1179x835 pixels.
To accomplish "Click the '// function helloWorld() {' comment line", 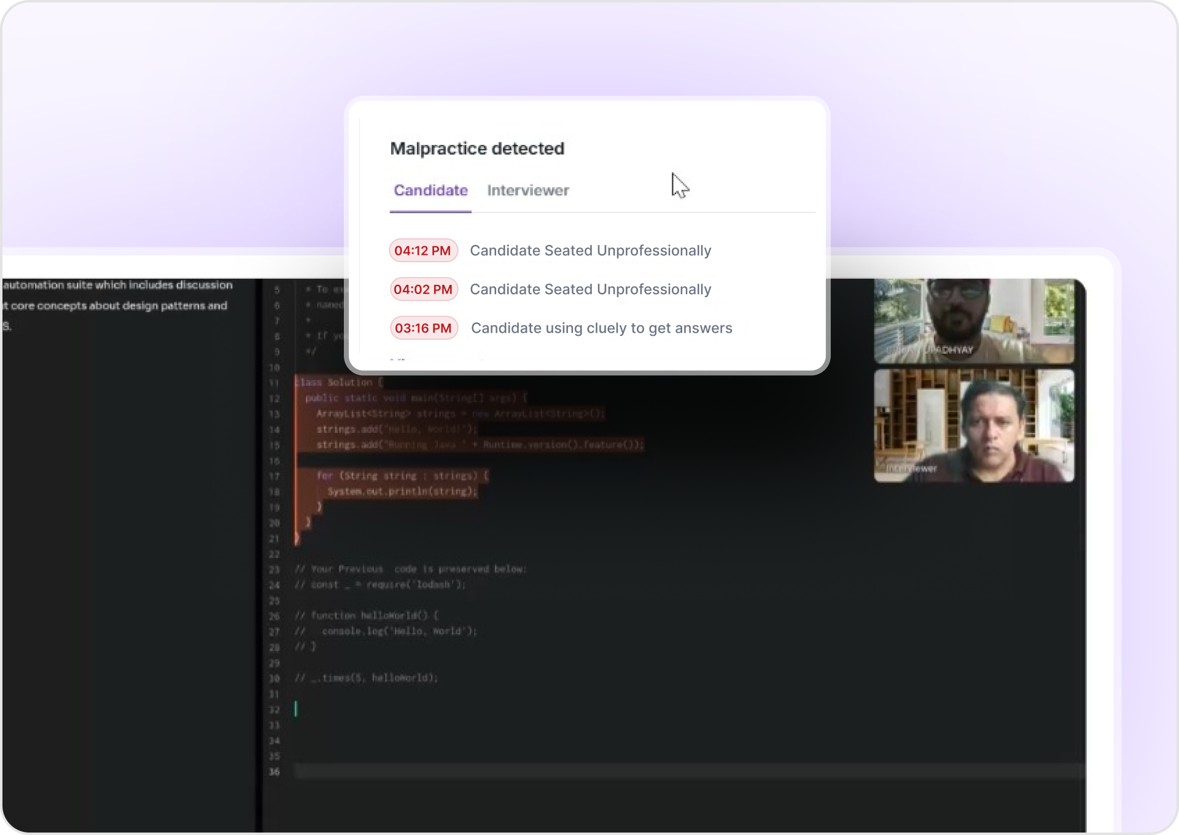I will coord(367,615).
